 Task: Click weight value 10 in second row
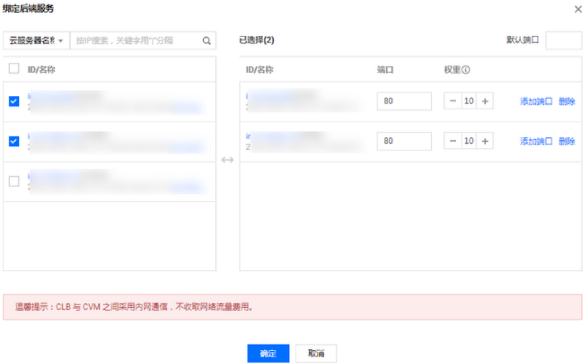click(x=469, y=141)
